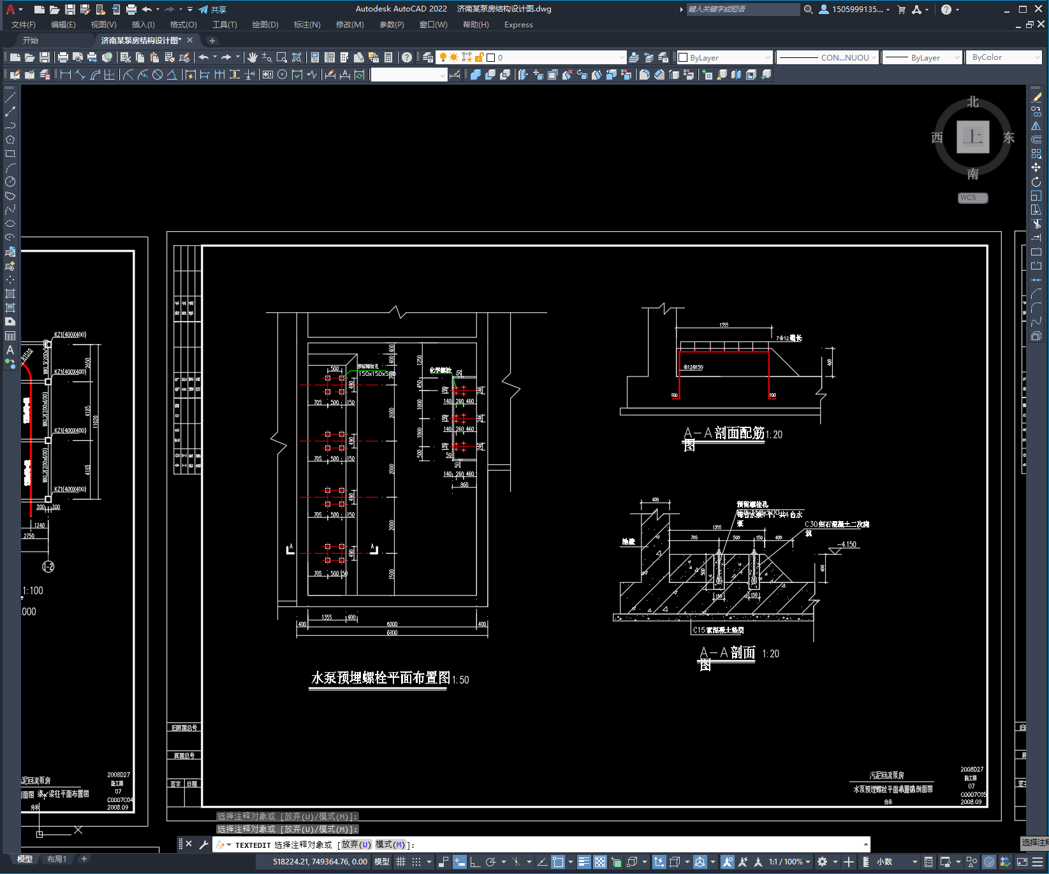Switch to the 布局1 layout tab
The width and height of the screenshot is (1049, 874).
pos(57,859)
